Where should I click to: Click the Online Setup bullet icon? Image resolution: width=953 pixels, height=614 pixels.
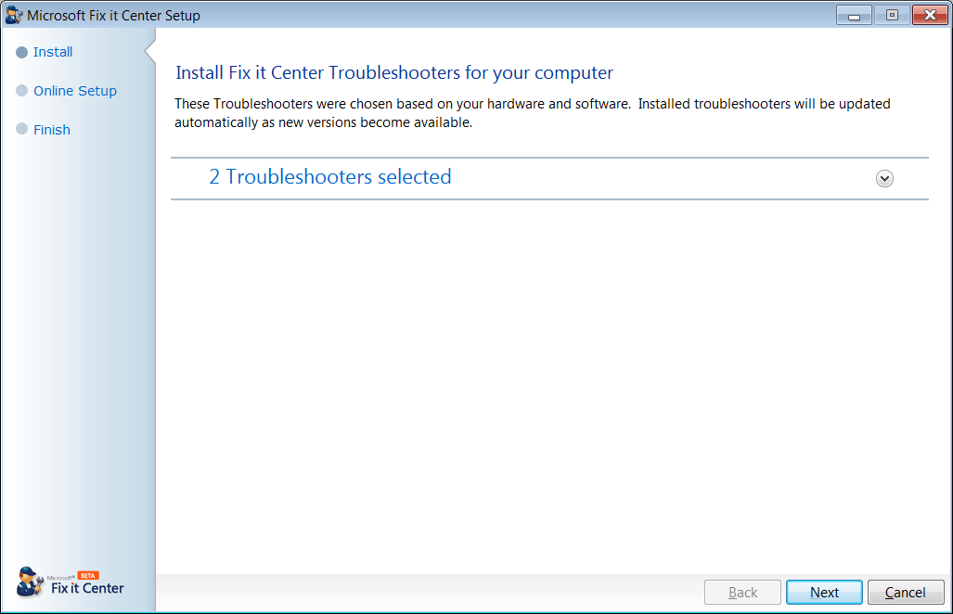22,91
